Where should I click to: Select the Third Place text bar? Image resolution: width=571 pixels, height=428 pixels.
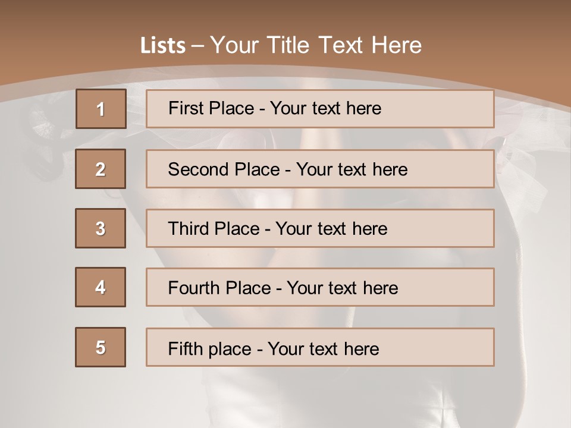pos(320,228)
